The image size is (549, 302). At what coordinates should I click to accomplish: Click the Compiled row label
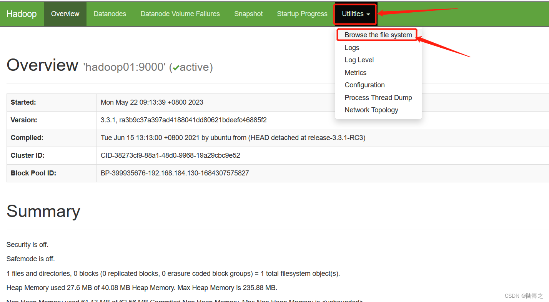tap(27, 138)
